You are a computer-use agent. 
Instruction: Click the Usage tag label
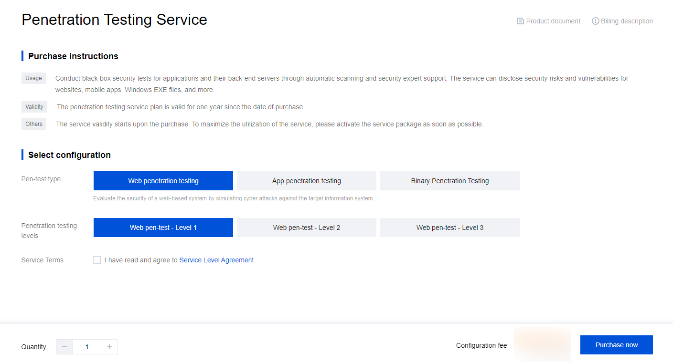(33, 78)
